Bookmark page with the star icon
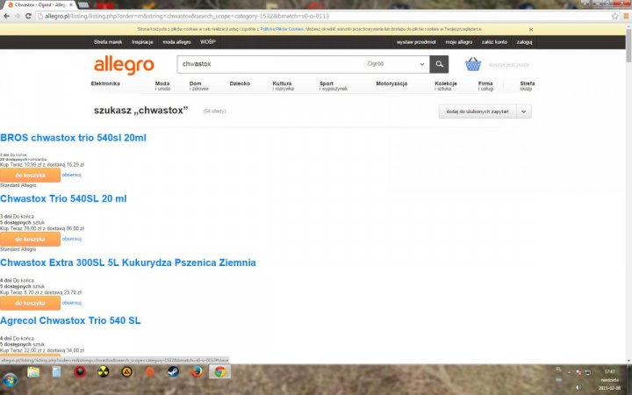This screenshot has width=632, height=395. click(x=614, y=16)
